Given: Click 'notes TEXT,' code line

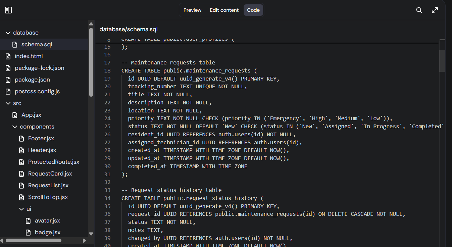Looking at the screenshot, I should click(x=145, y=230).
